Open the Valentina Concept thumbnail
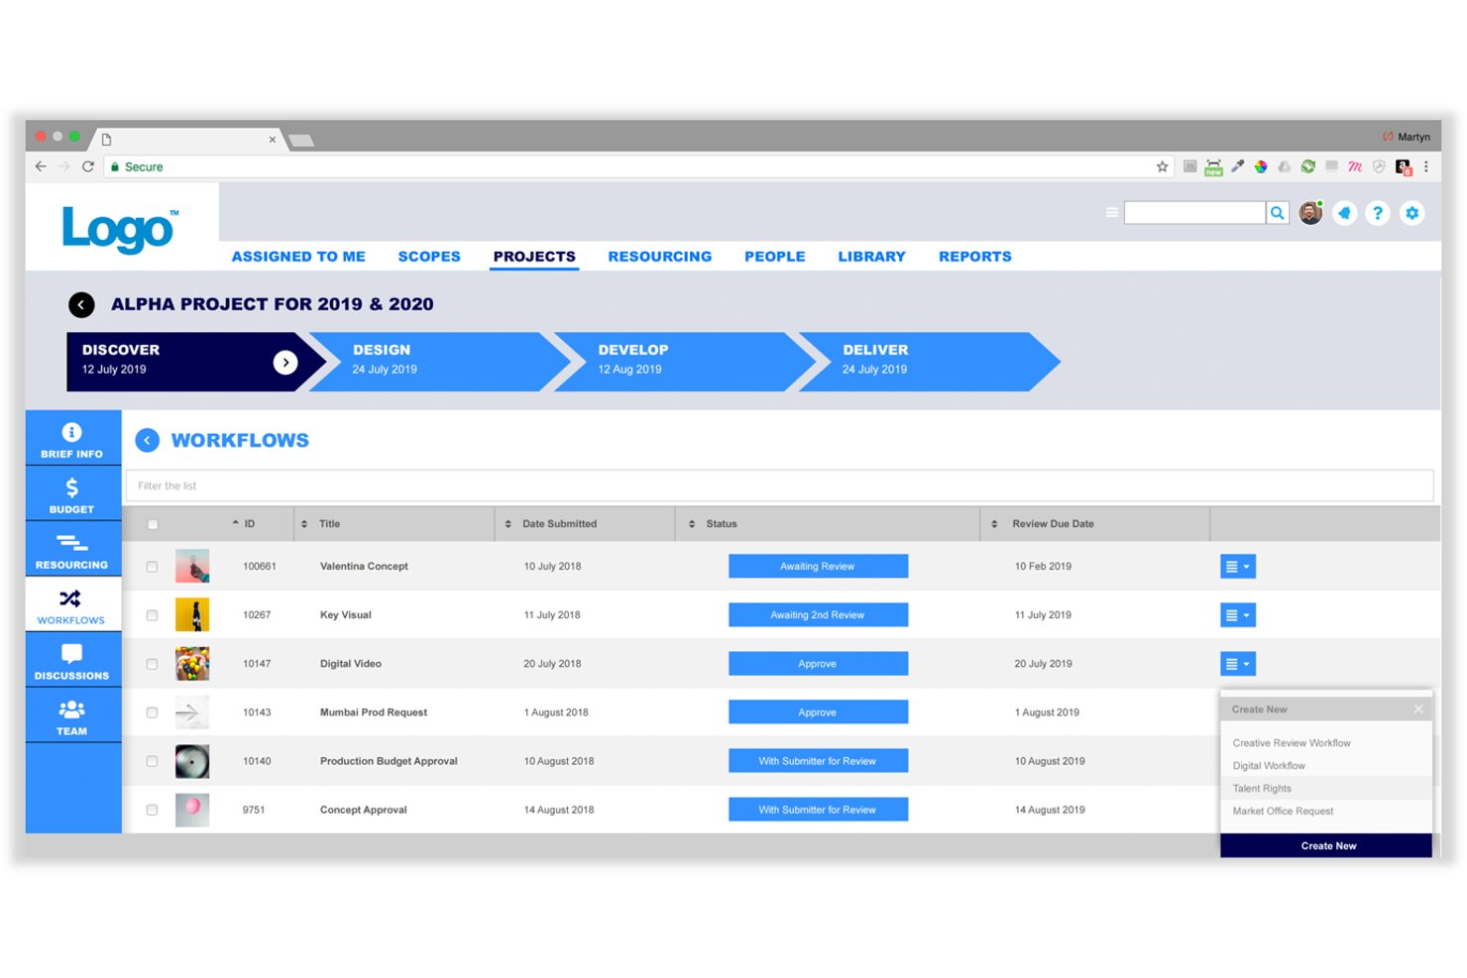The image size is (1467, 978). coord(192,567)
